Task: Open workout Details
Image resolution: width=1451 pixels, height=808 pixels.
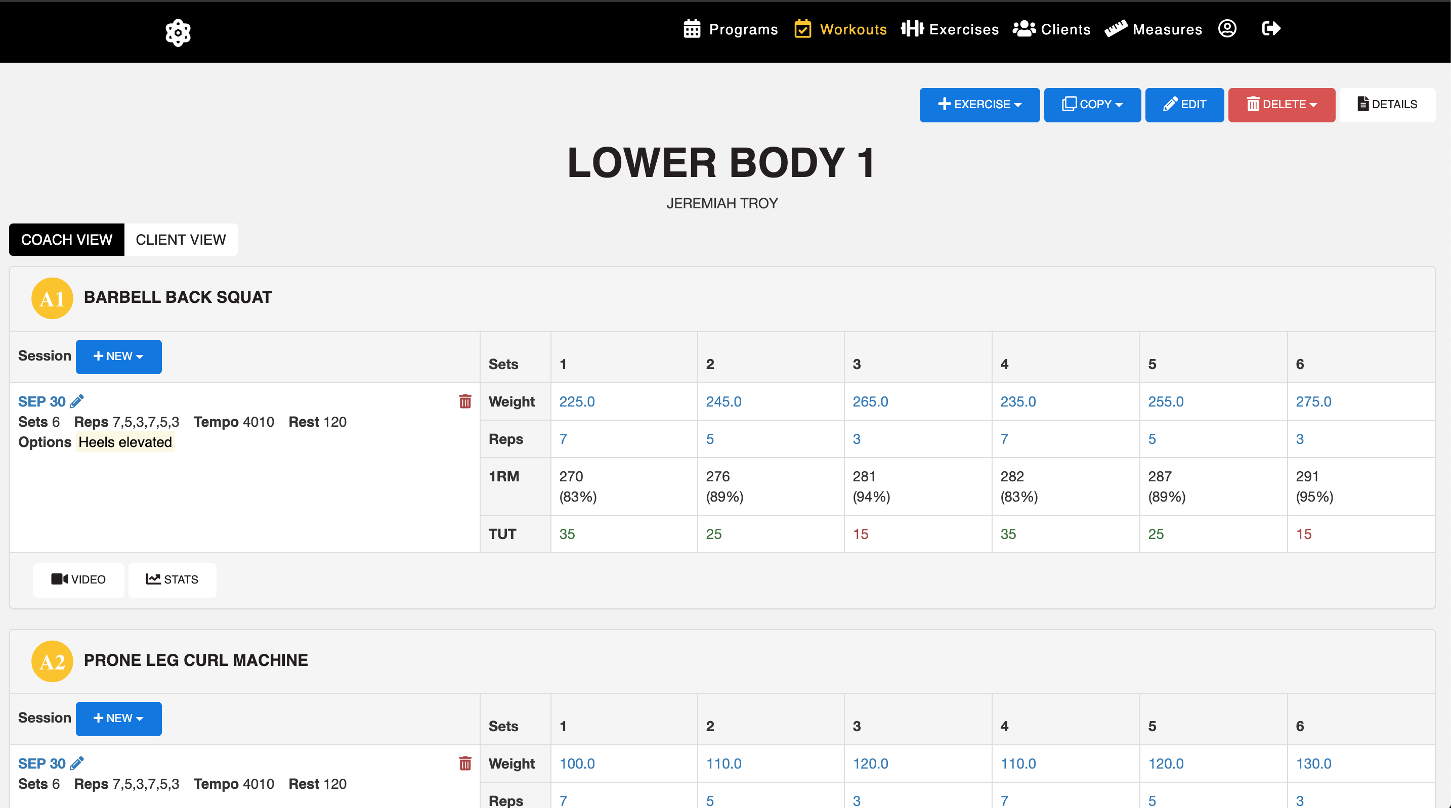Action: click(1387, 104)
